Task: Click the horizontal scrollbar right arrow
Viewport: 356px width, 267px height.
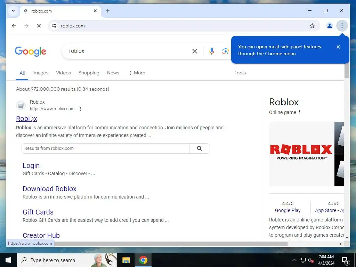Action: pos(341,244)
